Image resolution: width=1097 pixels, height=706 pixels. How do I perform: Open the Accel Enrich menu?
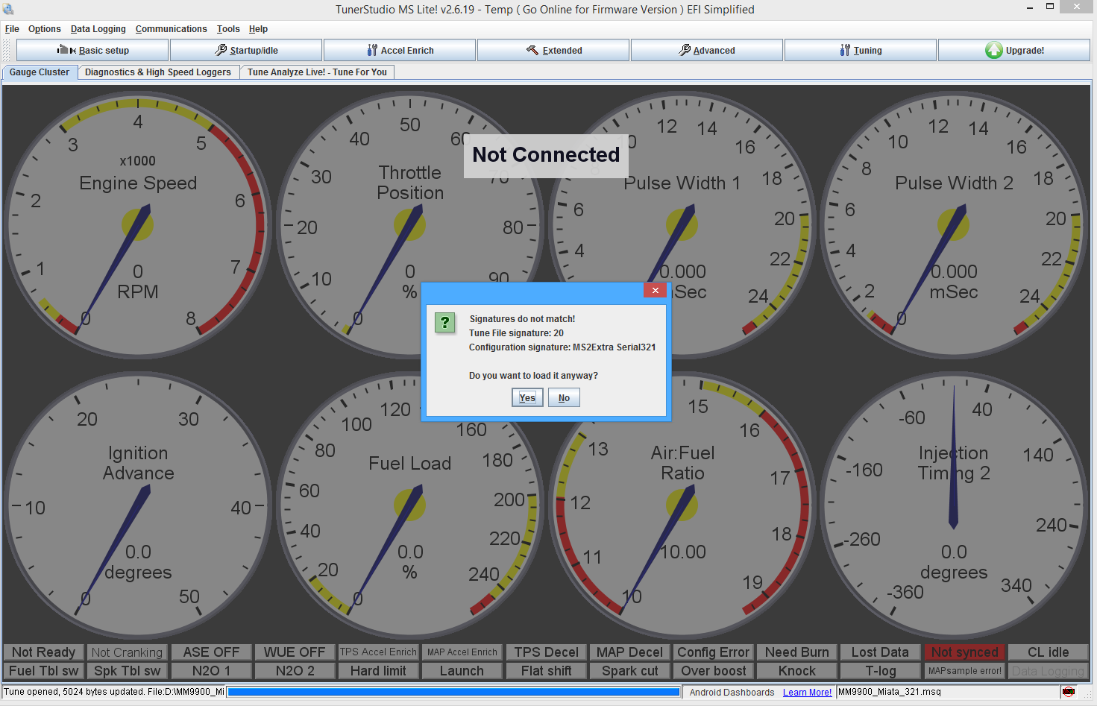pos(400,51)
